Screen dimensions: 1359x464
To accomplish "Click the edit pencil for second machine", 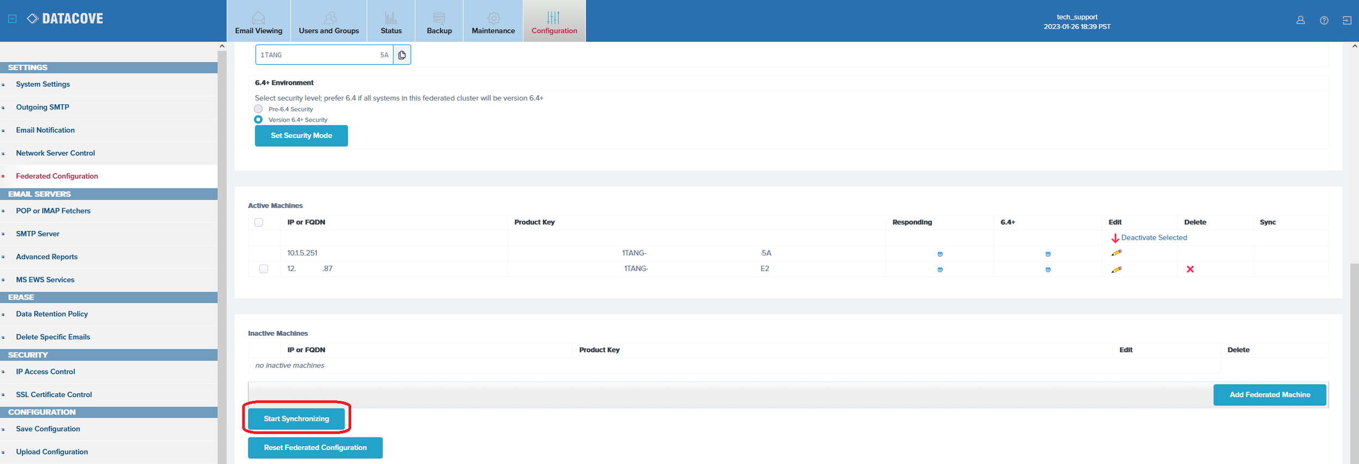I will pyautogui.click(x=1116, y=269).
